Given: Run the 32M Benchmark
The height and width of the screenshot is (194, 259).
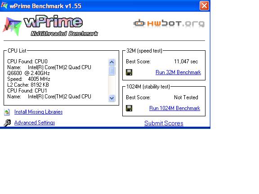Looking at the screenshot, I should 178,72.
